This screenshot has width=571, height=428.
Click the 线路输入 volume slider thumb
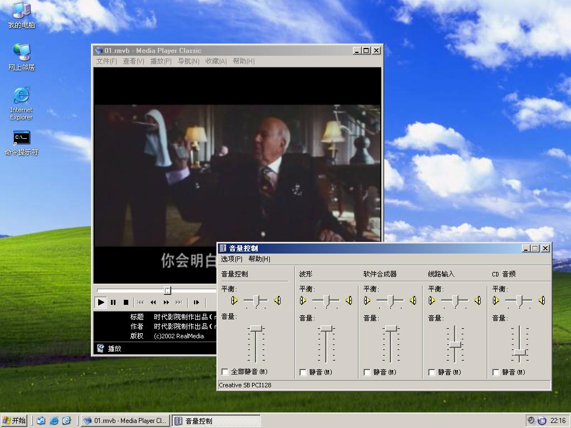click(455, 344)
